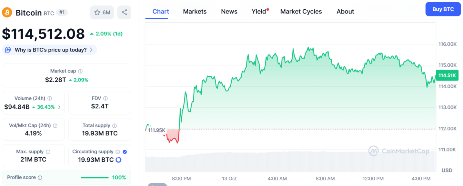Click the Total supply info icon
Screen dimensions: 463x186
click(x=115, y=126)
